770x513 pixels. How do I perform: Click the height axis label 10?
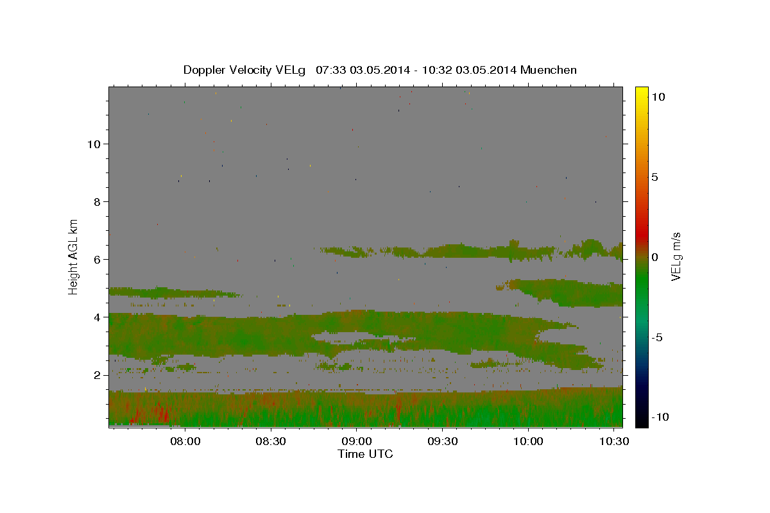[x=95, y=144]
